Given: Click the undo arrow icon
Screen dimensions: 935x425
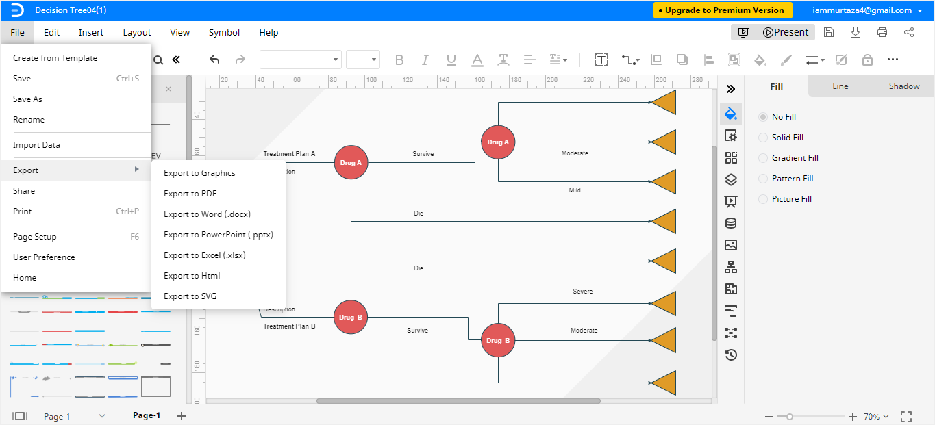Looking at the screenshot, I should (x=214, y=60).
